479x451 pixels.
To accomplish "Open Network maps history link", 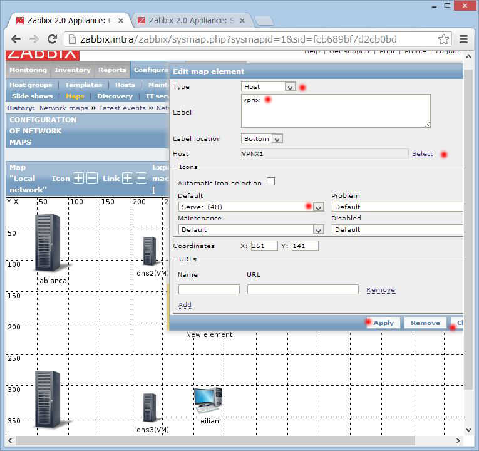I will pyautogui.click(x=63, y=108).
